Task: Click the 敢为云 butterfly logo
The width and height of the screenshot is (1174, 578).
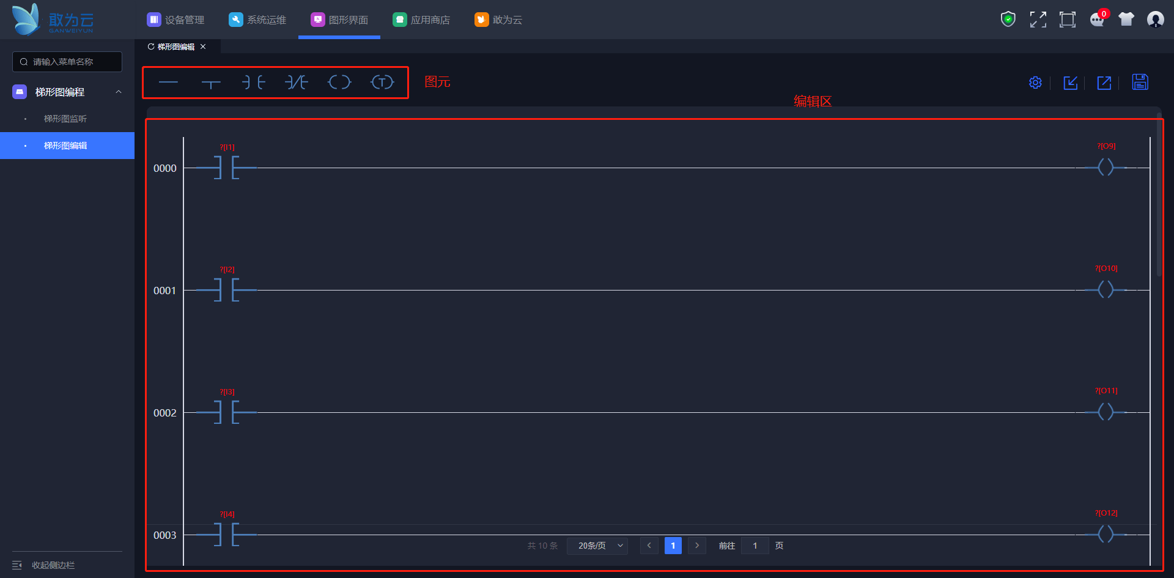Action: (53, 20)
